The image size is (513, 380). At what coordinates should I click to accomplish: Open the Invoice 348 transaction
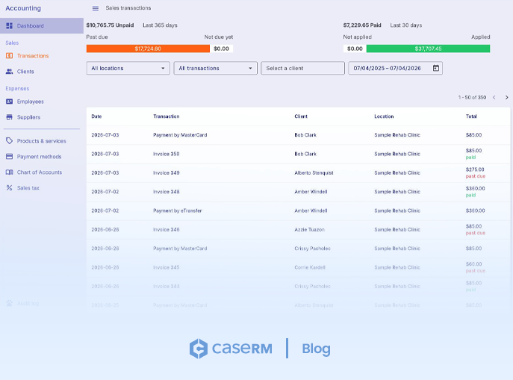coord(167,192)
